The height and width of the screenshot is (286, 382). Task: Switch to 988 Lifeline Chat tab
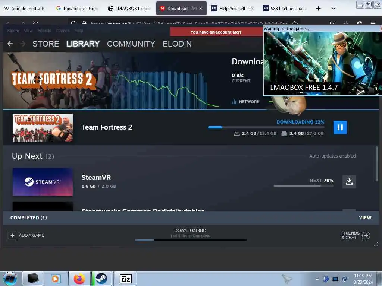click(x=285, y=8)
